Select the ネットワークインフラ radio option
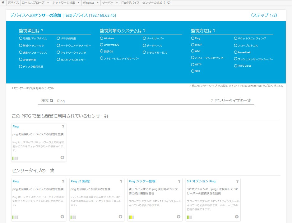 [58, 52]
